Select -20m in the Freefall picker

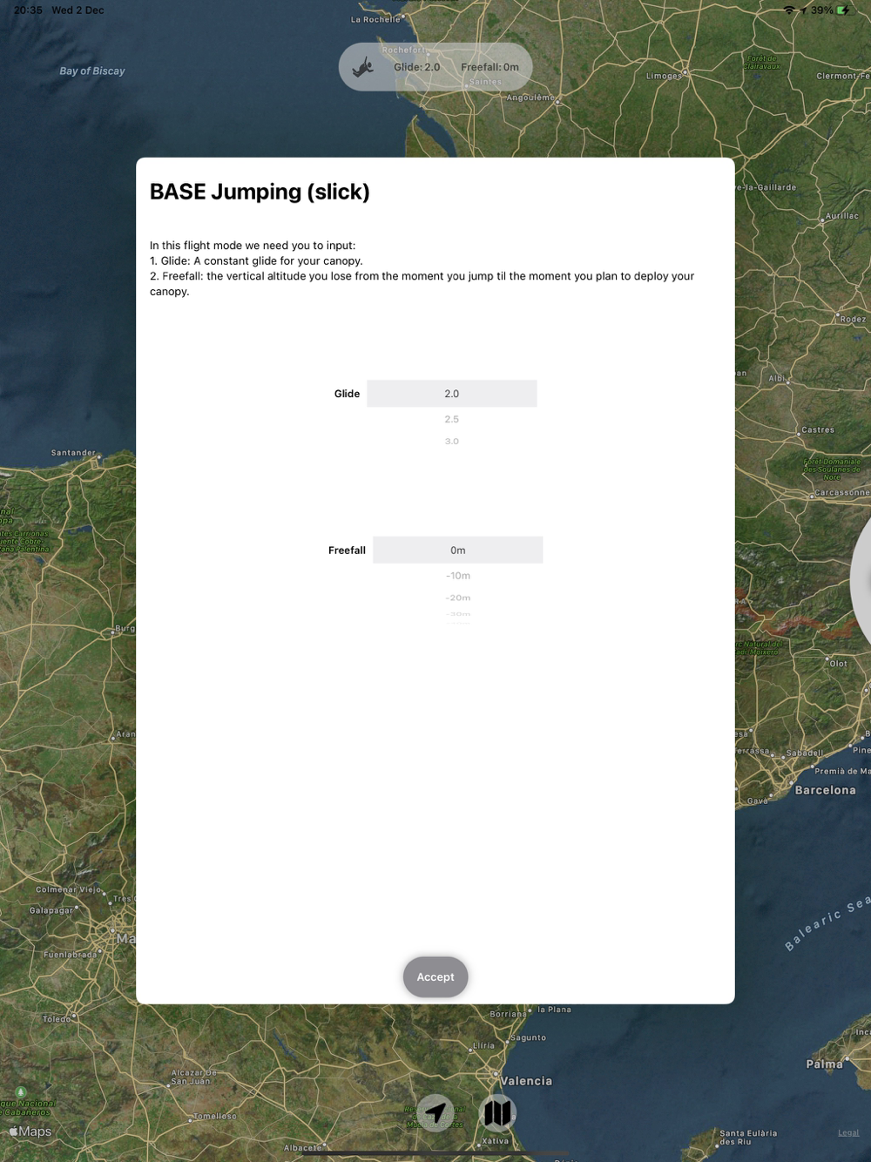pos(458,598)
